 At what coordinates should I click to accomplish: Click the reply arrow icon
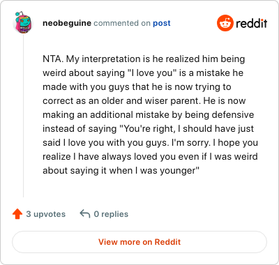pos(85,213)
